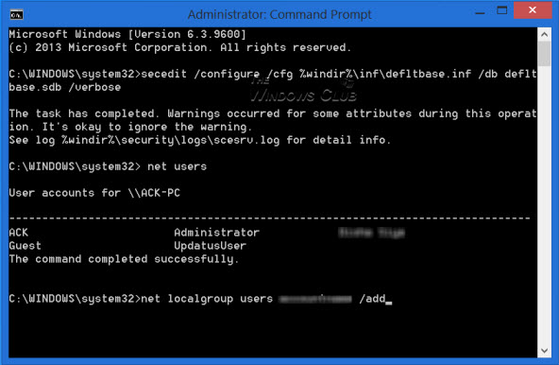Maximize the Command Prompt window
Image resolution: width=559 pixels, height=365 pixels.
tap(502, 10)
